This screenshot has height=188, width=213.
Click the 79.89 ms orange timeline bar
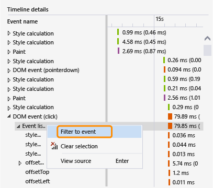coord(170,116)
